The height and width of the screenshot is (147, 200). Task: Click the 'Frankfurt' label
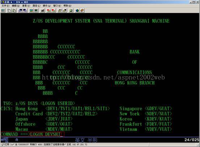[x=131, y=124]
